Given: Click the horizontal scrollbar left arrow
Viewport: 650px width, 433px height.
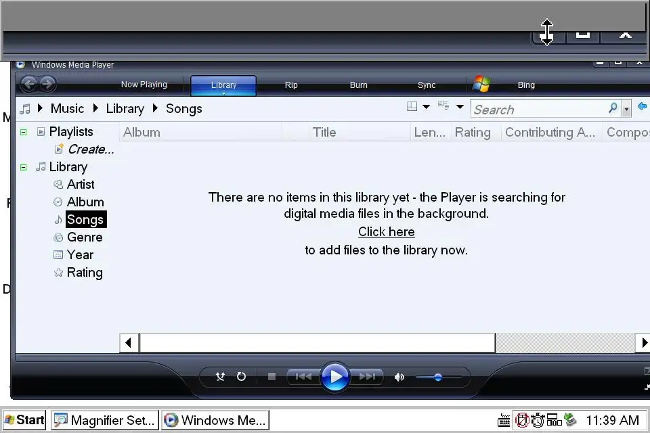Looking at the screenshot, I should (129, 343).
